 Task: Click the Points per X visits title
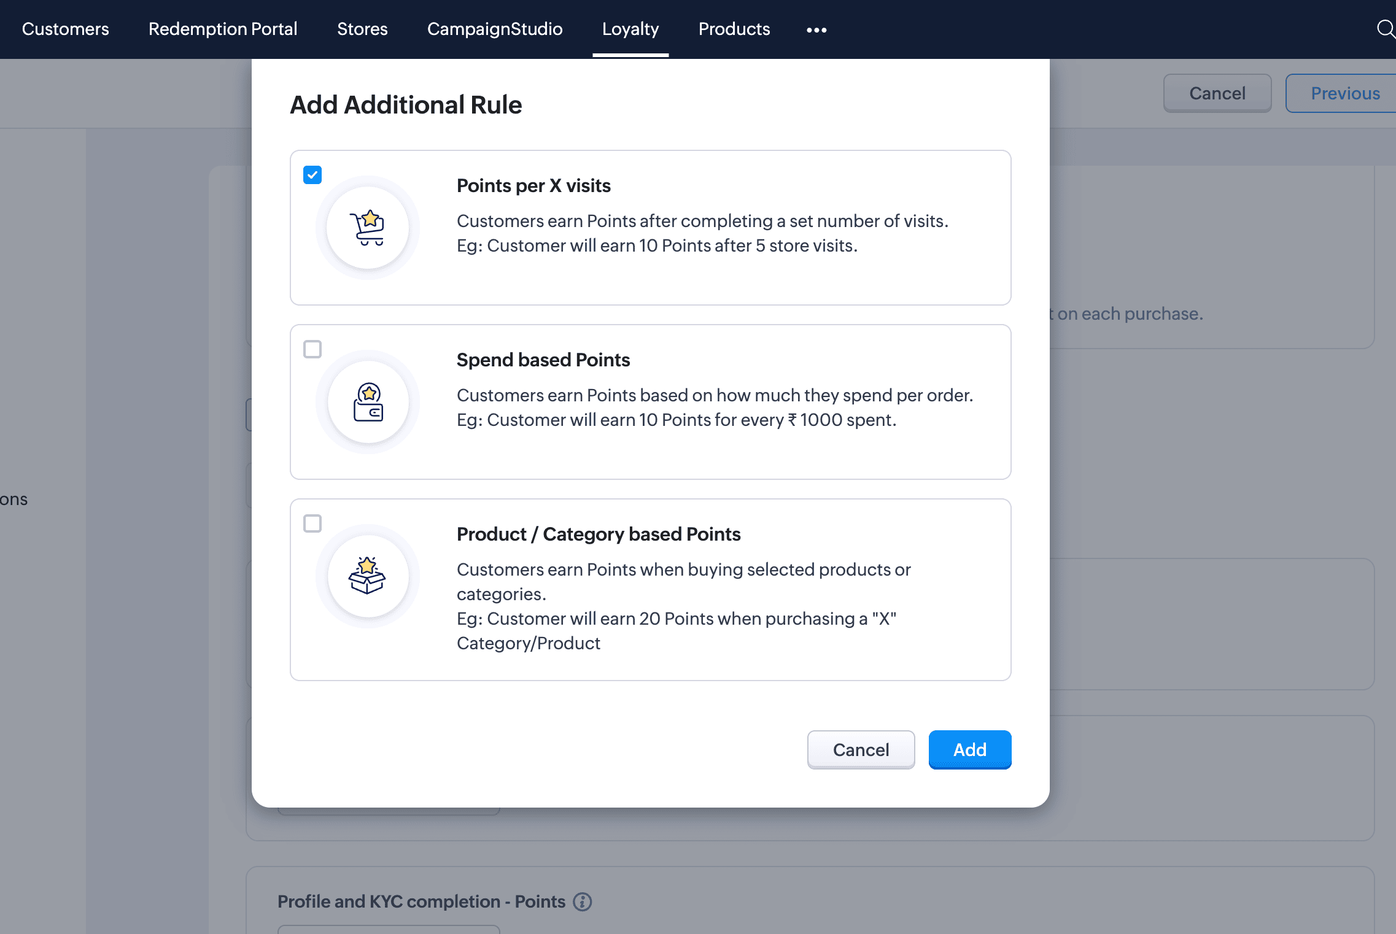coord(533,185)
